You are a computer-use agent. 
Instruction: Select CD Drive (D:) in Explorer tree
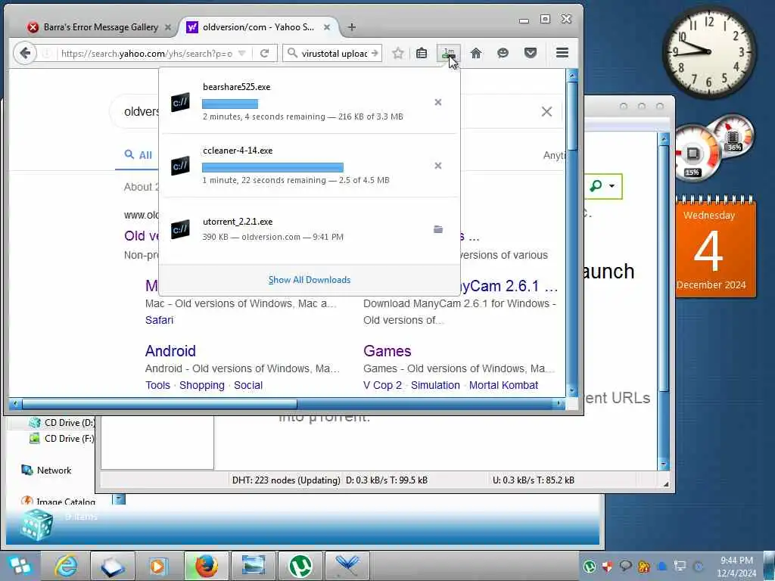[x=62, y=423]
